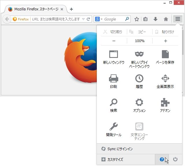Select the Mozilla Firefox スタートページ tab
185x166 pixels.
pos(35,9)
